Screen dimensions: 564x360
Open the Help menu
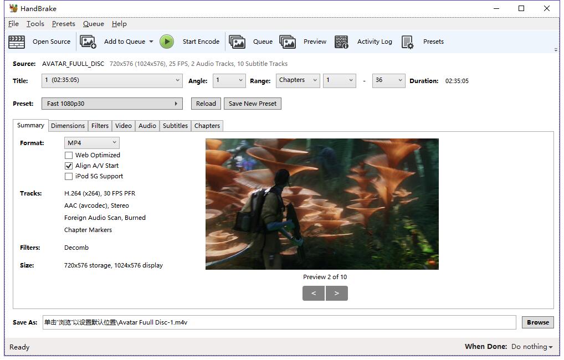[119, 24]
